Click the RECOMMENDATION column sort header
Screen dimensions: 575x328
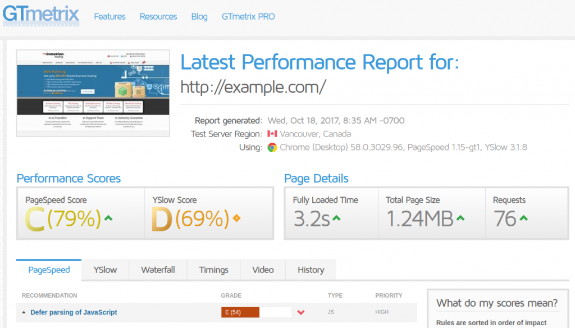coord(51,295)
